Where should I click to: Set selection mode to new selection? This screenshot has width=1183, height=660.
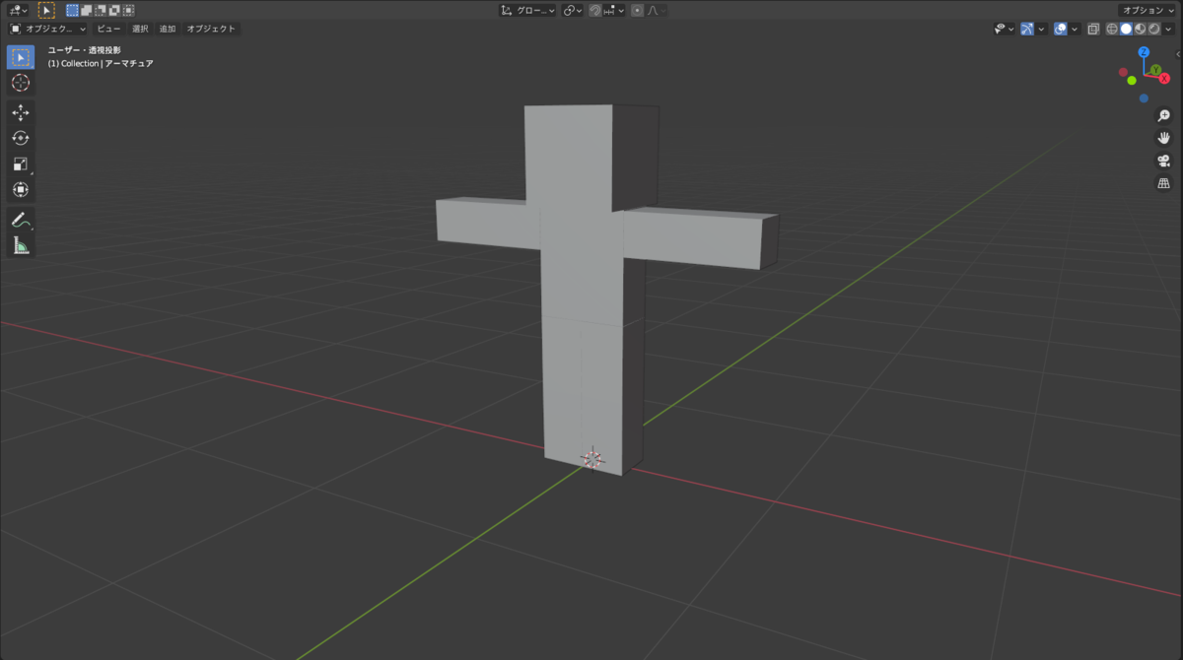[73, 10]
